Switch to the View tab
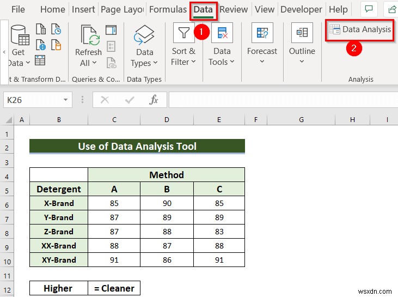This screenshot has height=297, width=398. pyautogui.click(x=265, y=10)
